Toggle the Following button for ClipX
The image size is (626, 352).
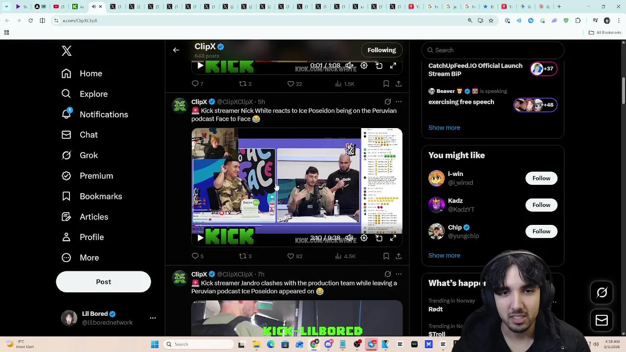381,50
